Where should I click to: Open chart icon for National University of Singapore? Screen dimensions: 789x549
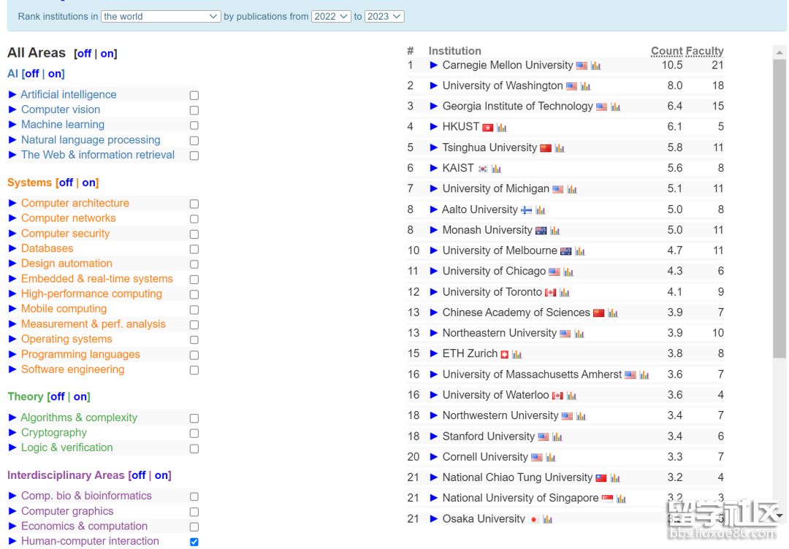click(x=621, y=499)
